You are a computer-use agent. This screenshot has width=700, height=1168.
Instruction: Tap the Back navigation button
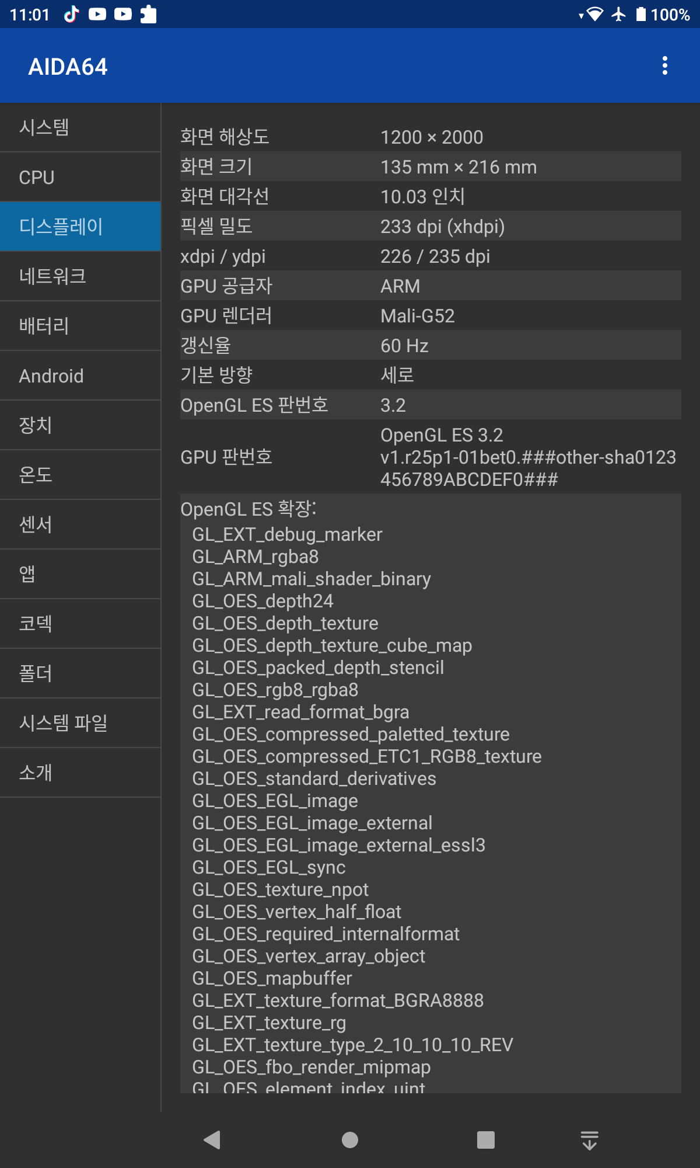212,1140
